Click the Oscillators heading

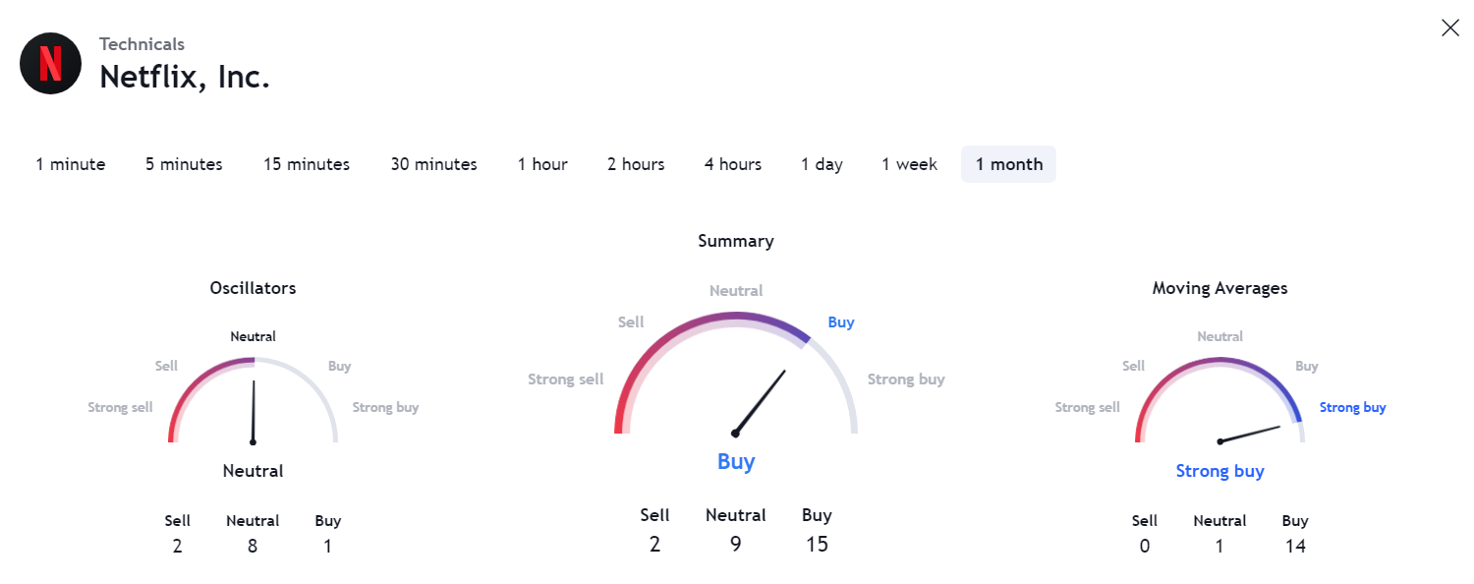[253, 288]
